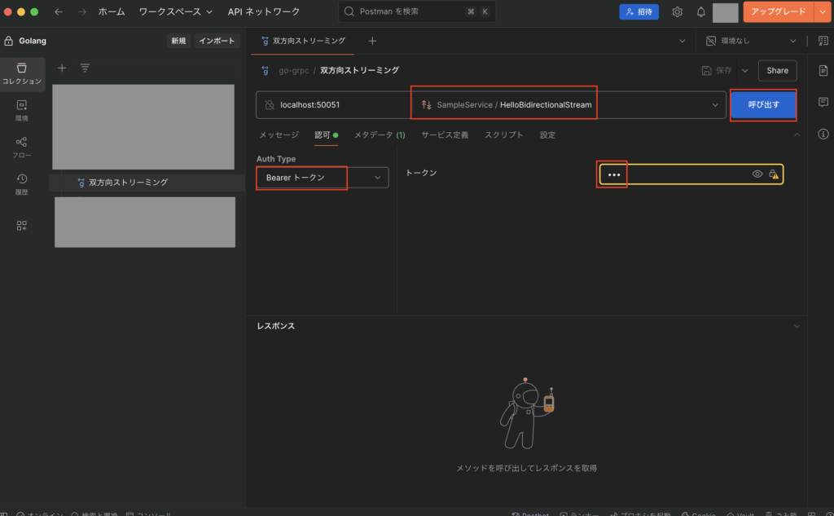Click the user avatar in the header
The width and height of the screenshot is (834, 516).
pyautogui.click(x=725, y=12)
